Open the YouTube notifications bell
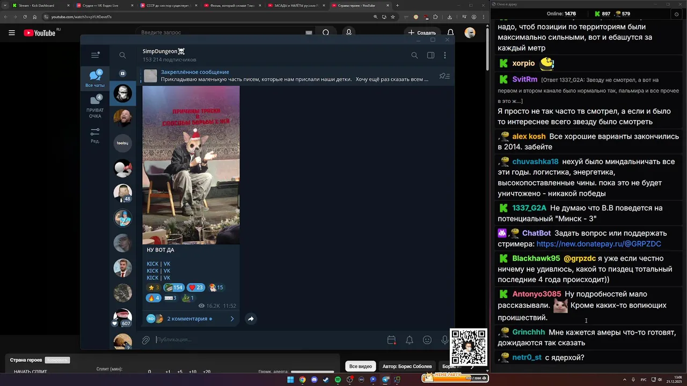 tap(451, 33)
